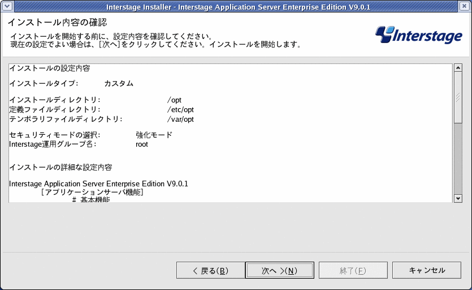Click the value カスタム
The image size is (472, 290).
pos(119,83)
